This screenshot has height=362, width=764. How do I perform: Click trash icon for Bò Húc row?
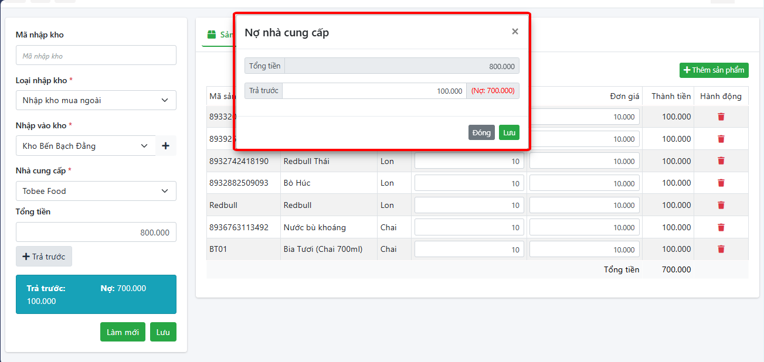(x=721, y=183)
